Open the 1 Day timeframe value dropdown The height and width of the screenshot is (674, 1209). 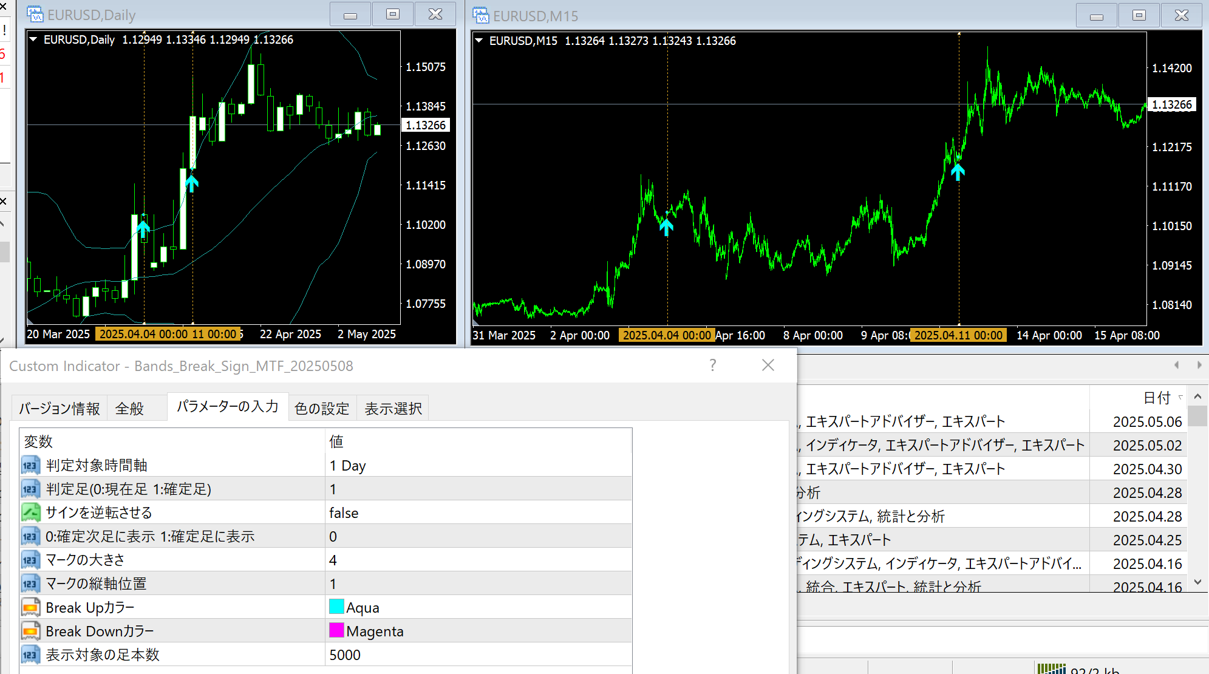347,466
